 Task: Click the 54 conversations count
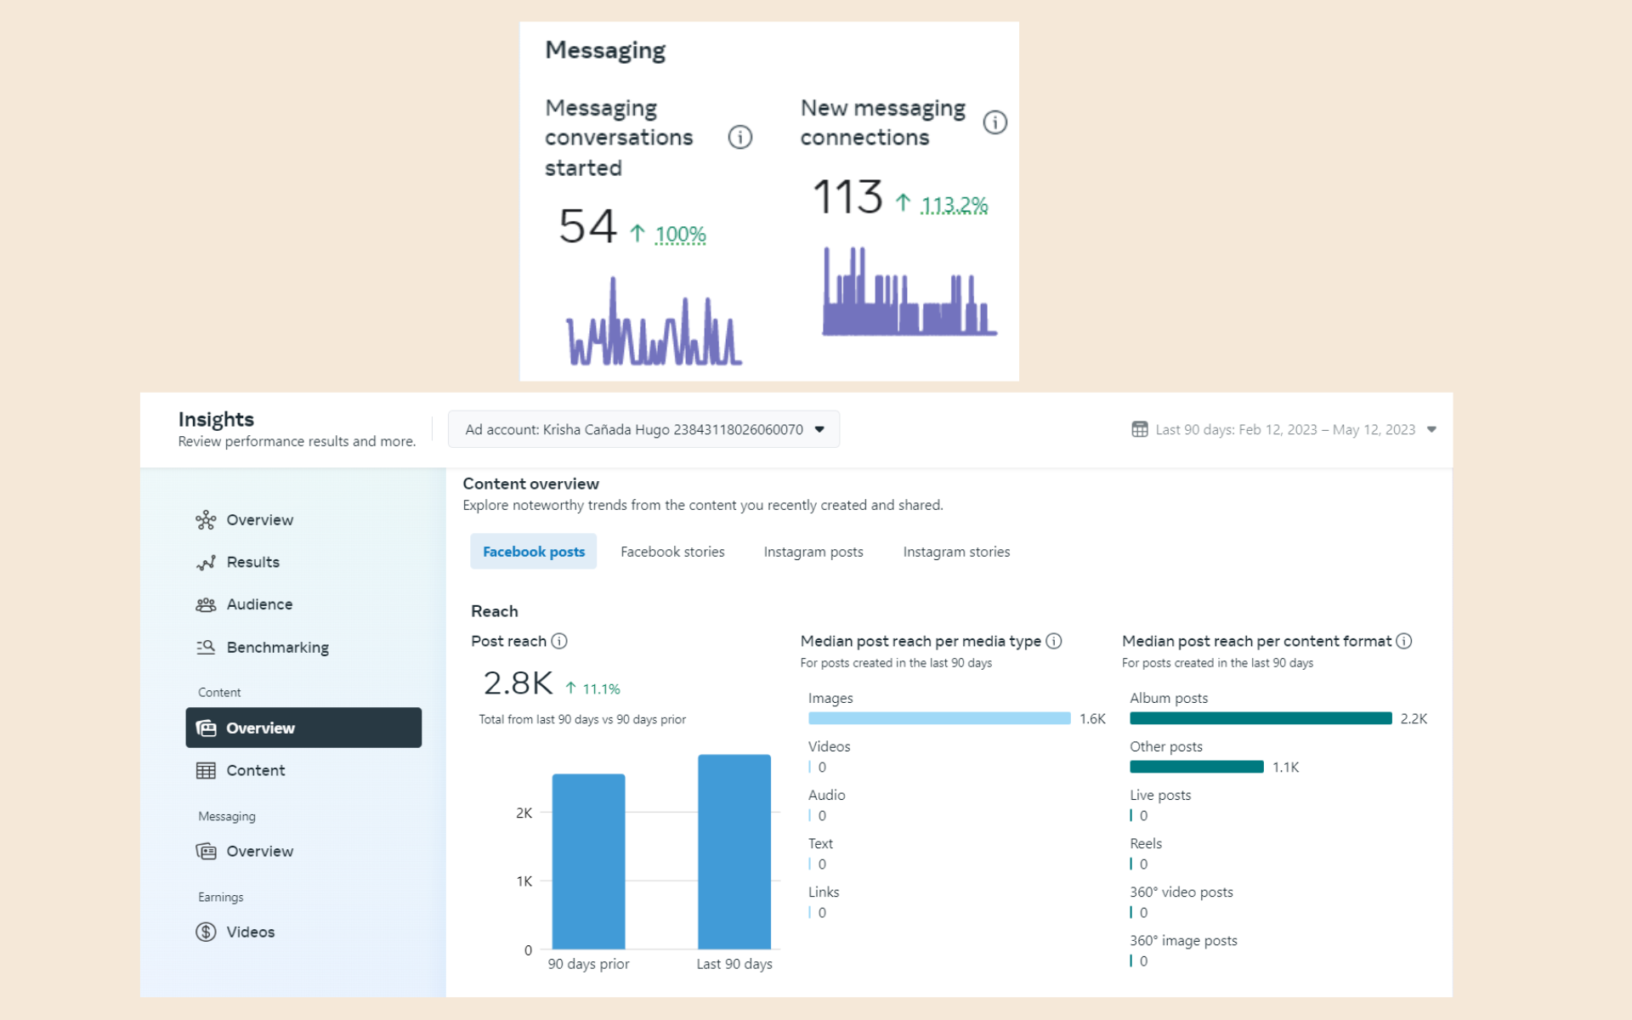[x=587, y=227]
